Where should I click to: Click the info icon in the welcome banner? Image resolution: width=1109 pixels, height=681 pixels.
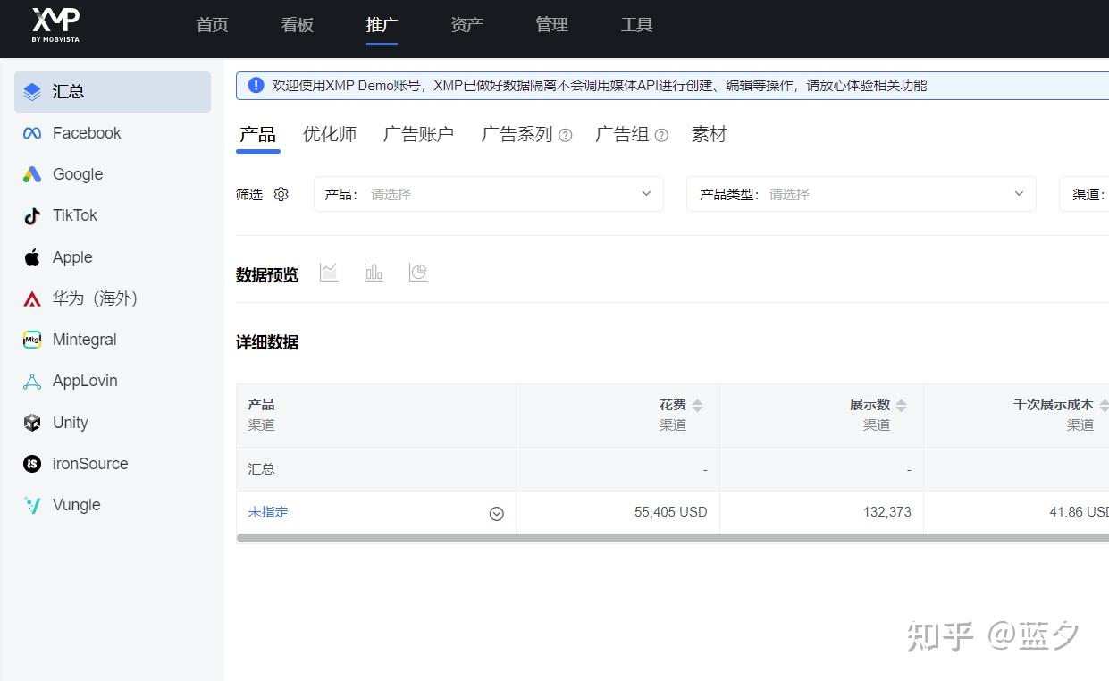tap(256, 85)
